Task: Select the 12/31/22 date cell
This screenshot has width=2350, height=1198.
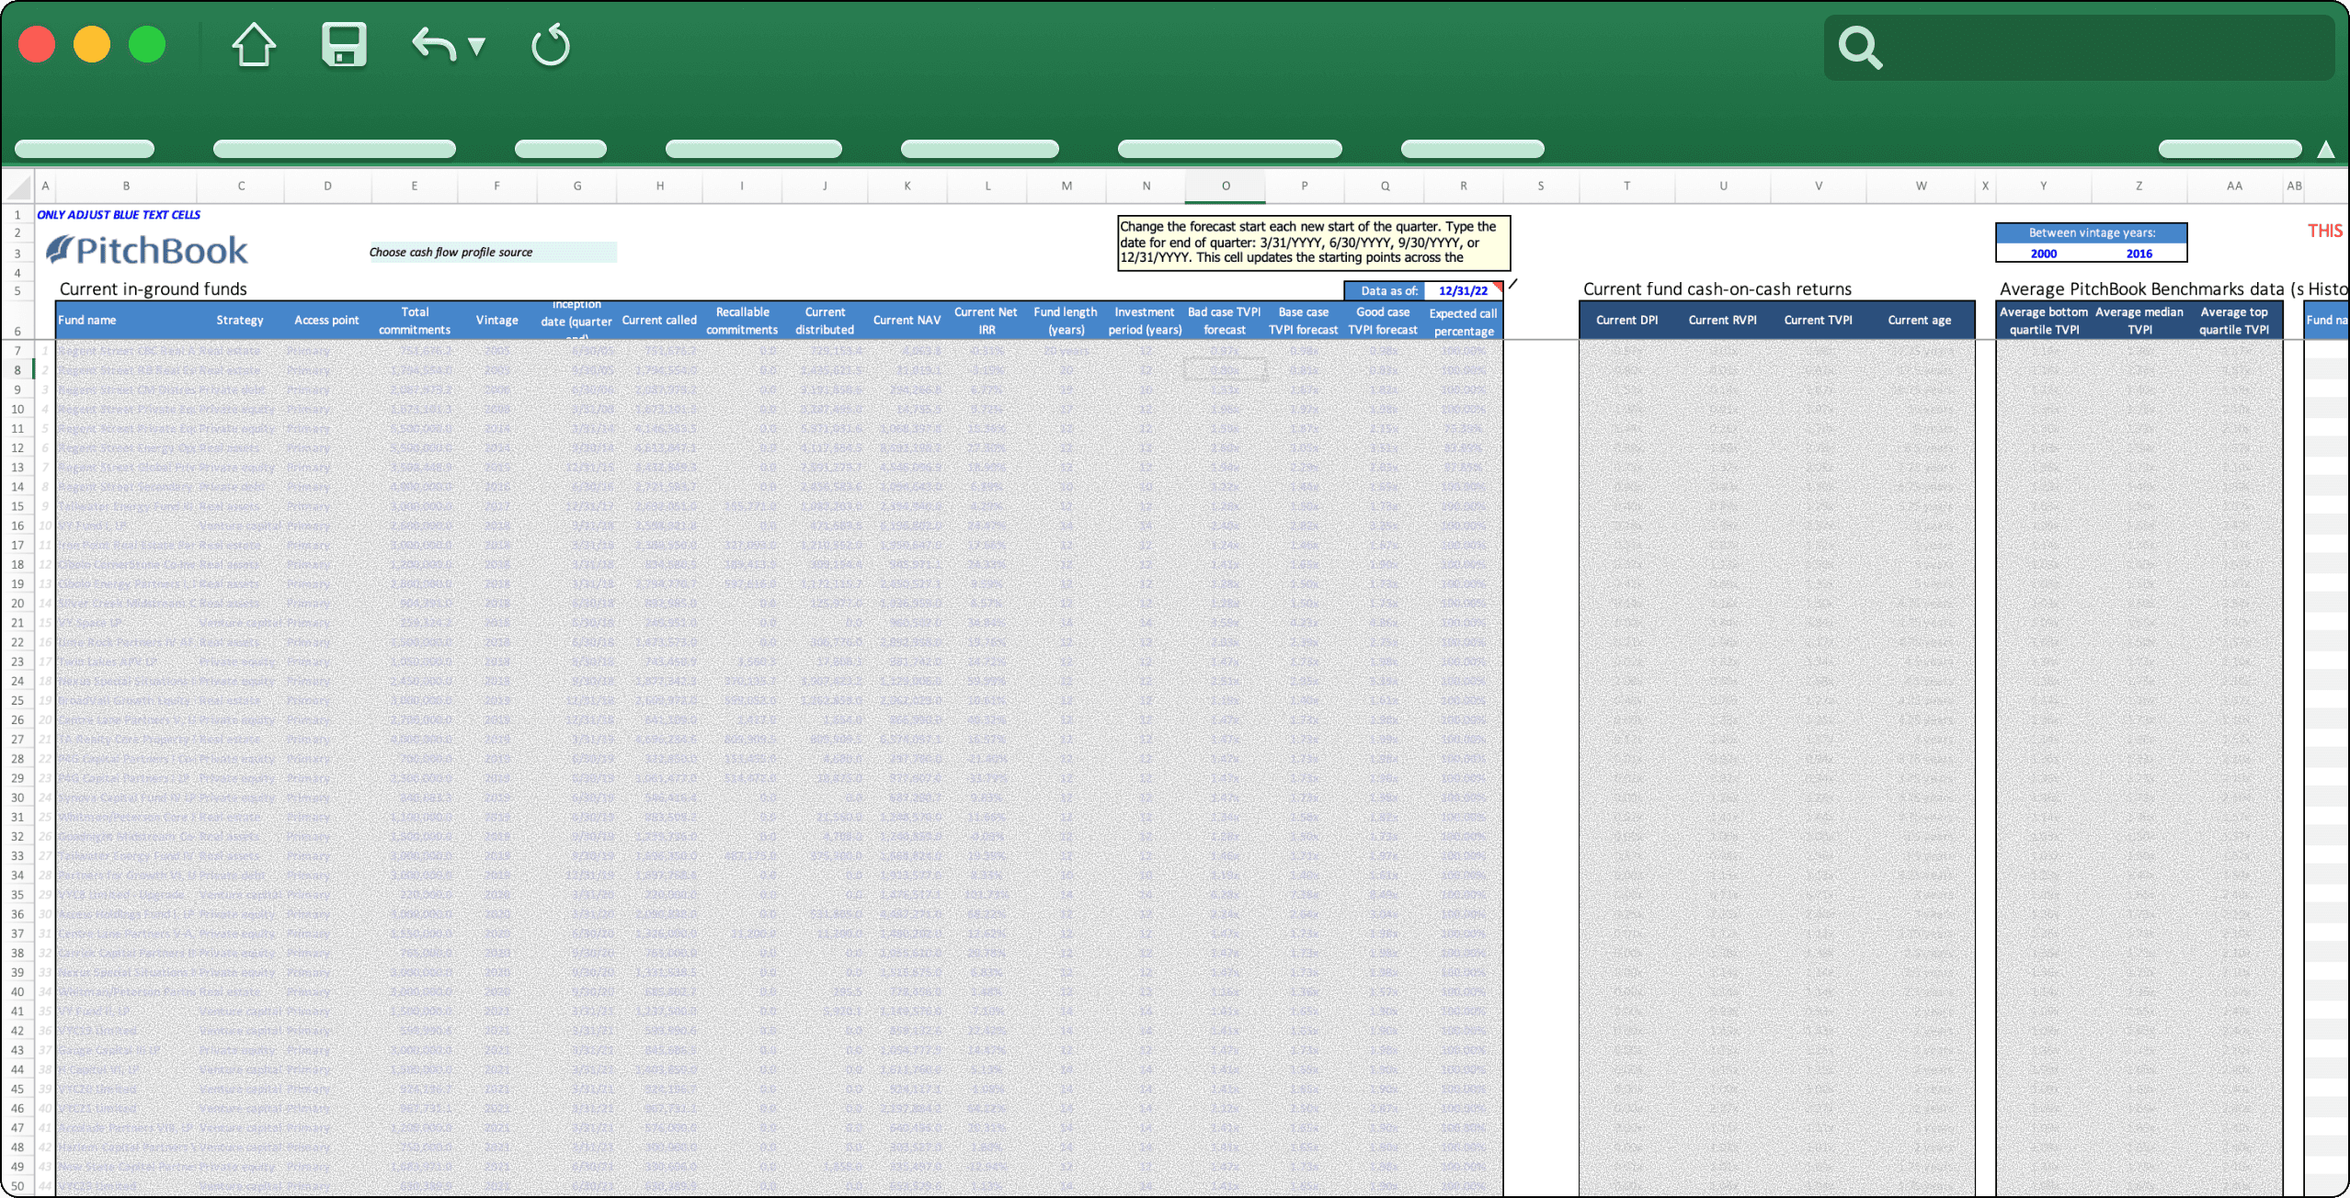Action: [1462, 290]
